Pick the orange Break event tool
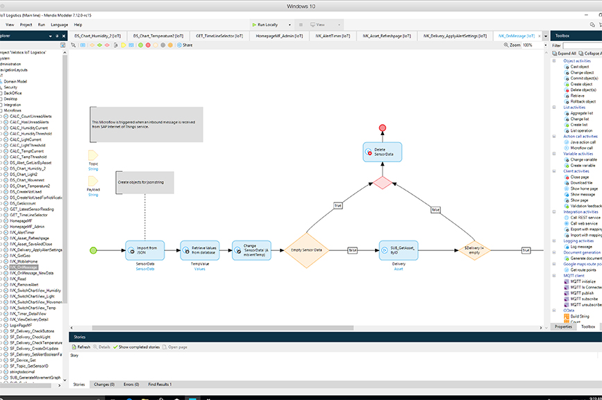This screenshot has height=400, width=602. pos(170,45)
